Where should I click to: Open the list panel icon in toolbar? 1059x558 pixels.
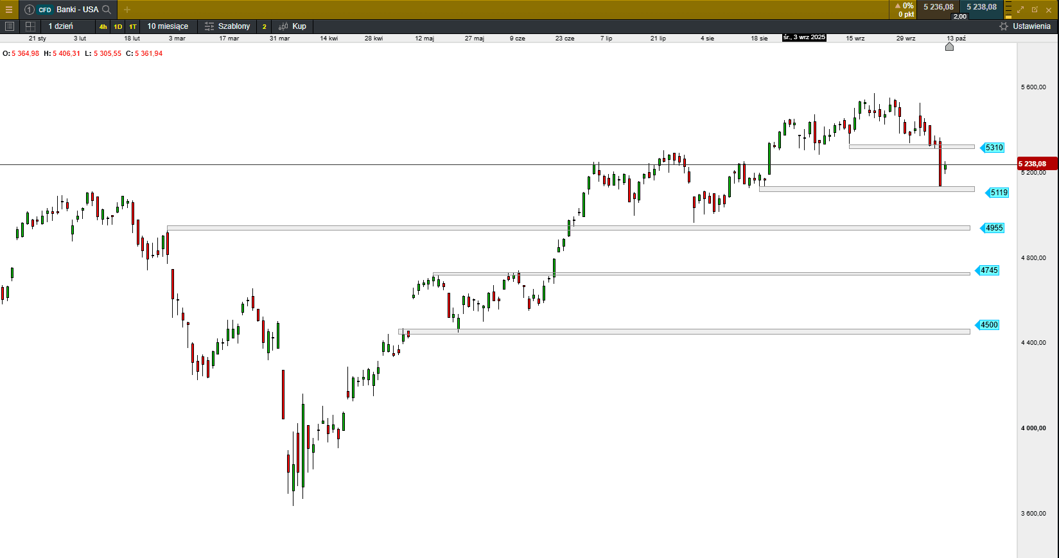tap(10, 26)
